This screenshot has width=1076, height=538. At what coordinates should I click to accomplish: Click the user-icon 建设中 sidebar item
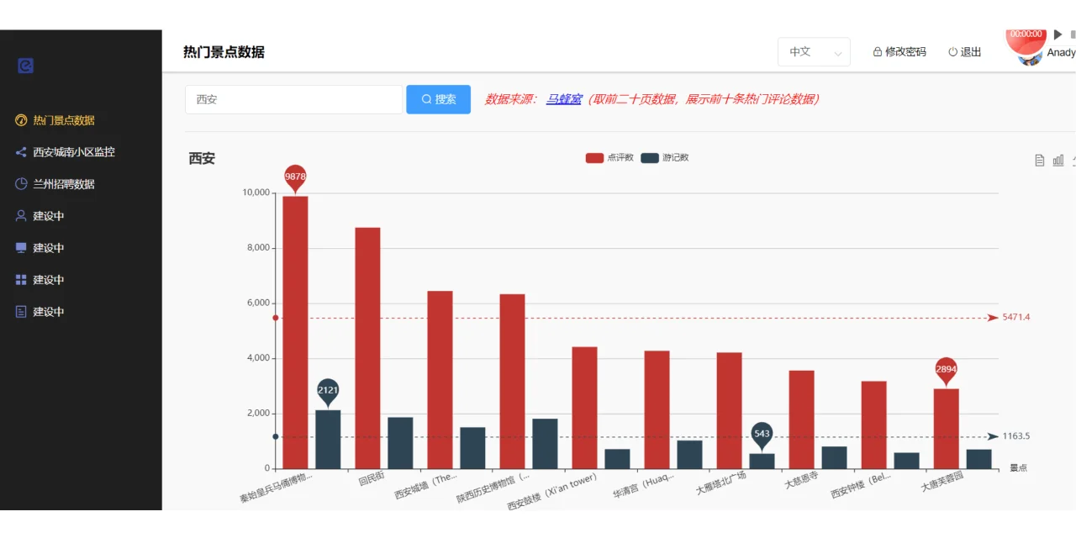point(81,216)
